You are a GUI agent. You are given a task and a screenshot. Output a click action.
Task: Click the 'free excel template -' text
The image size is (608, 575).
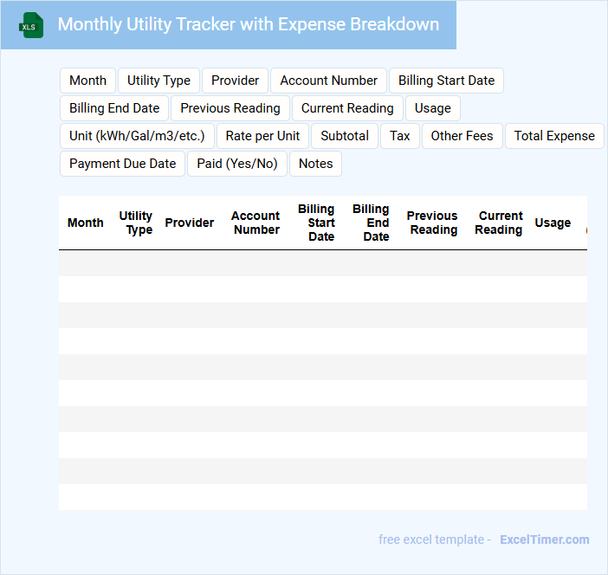pos(434,539)
